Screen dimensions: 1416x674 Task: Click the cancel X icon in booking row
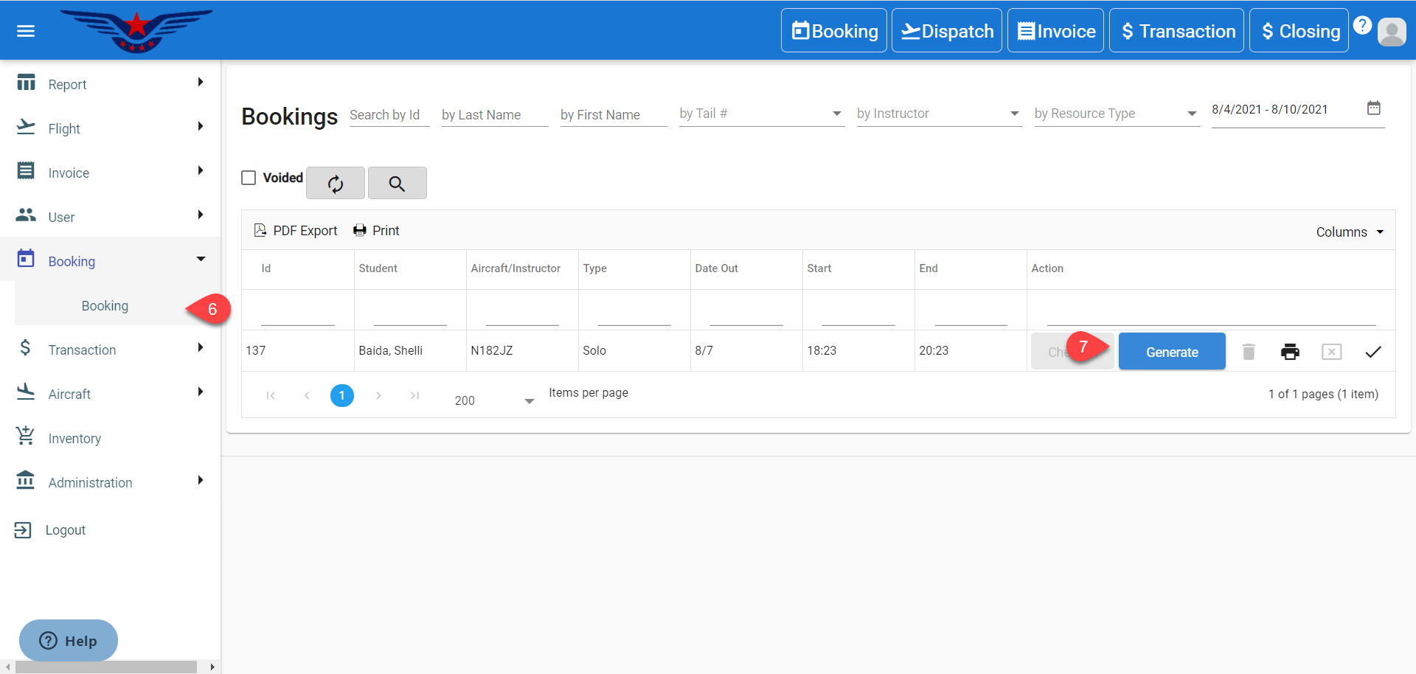click(x=1331, y=352)
